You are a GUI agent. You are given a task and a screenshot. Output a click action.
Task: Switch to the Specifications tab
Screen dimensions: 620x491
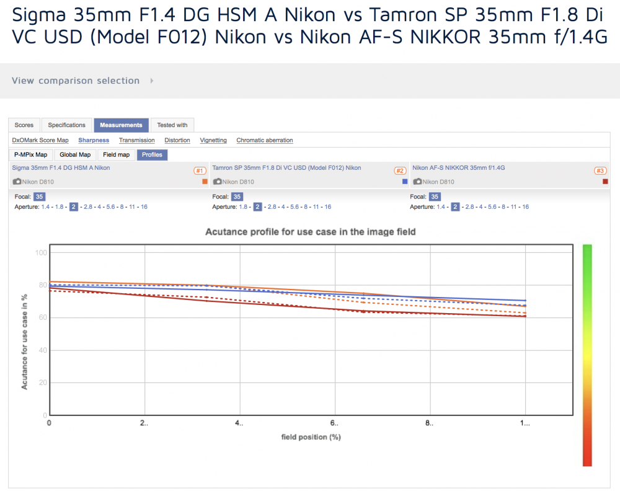point(66,125)
